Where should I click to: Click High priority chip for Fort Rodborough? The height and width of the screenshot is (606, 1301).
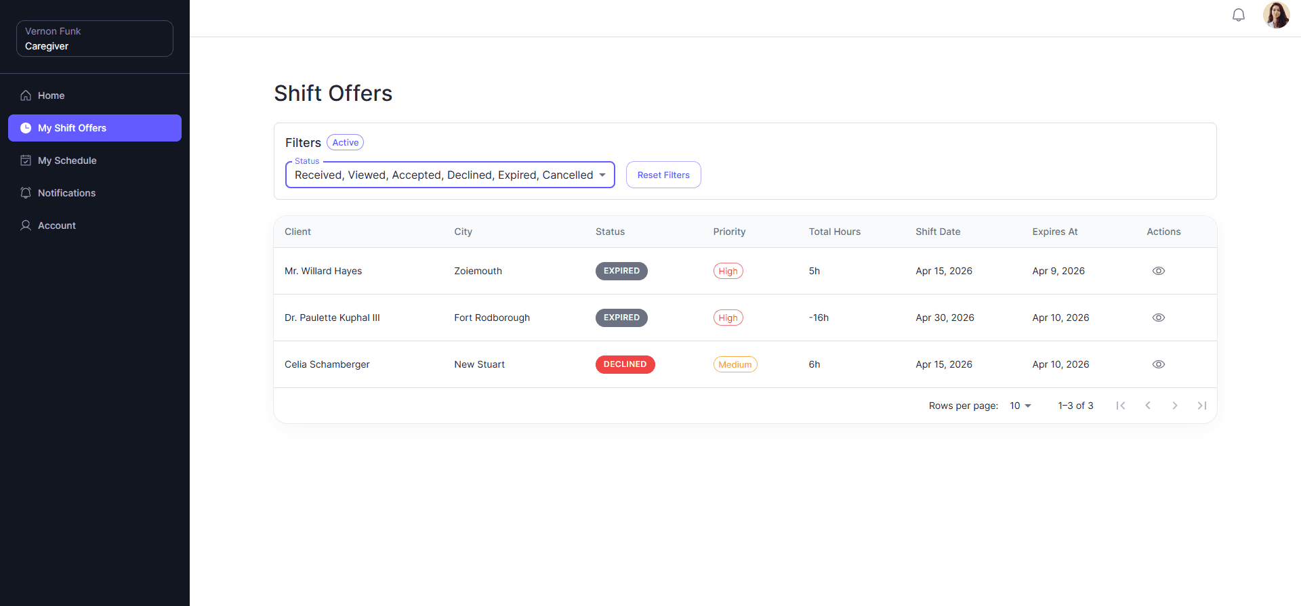point(728,318)
